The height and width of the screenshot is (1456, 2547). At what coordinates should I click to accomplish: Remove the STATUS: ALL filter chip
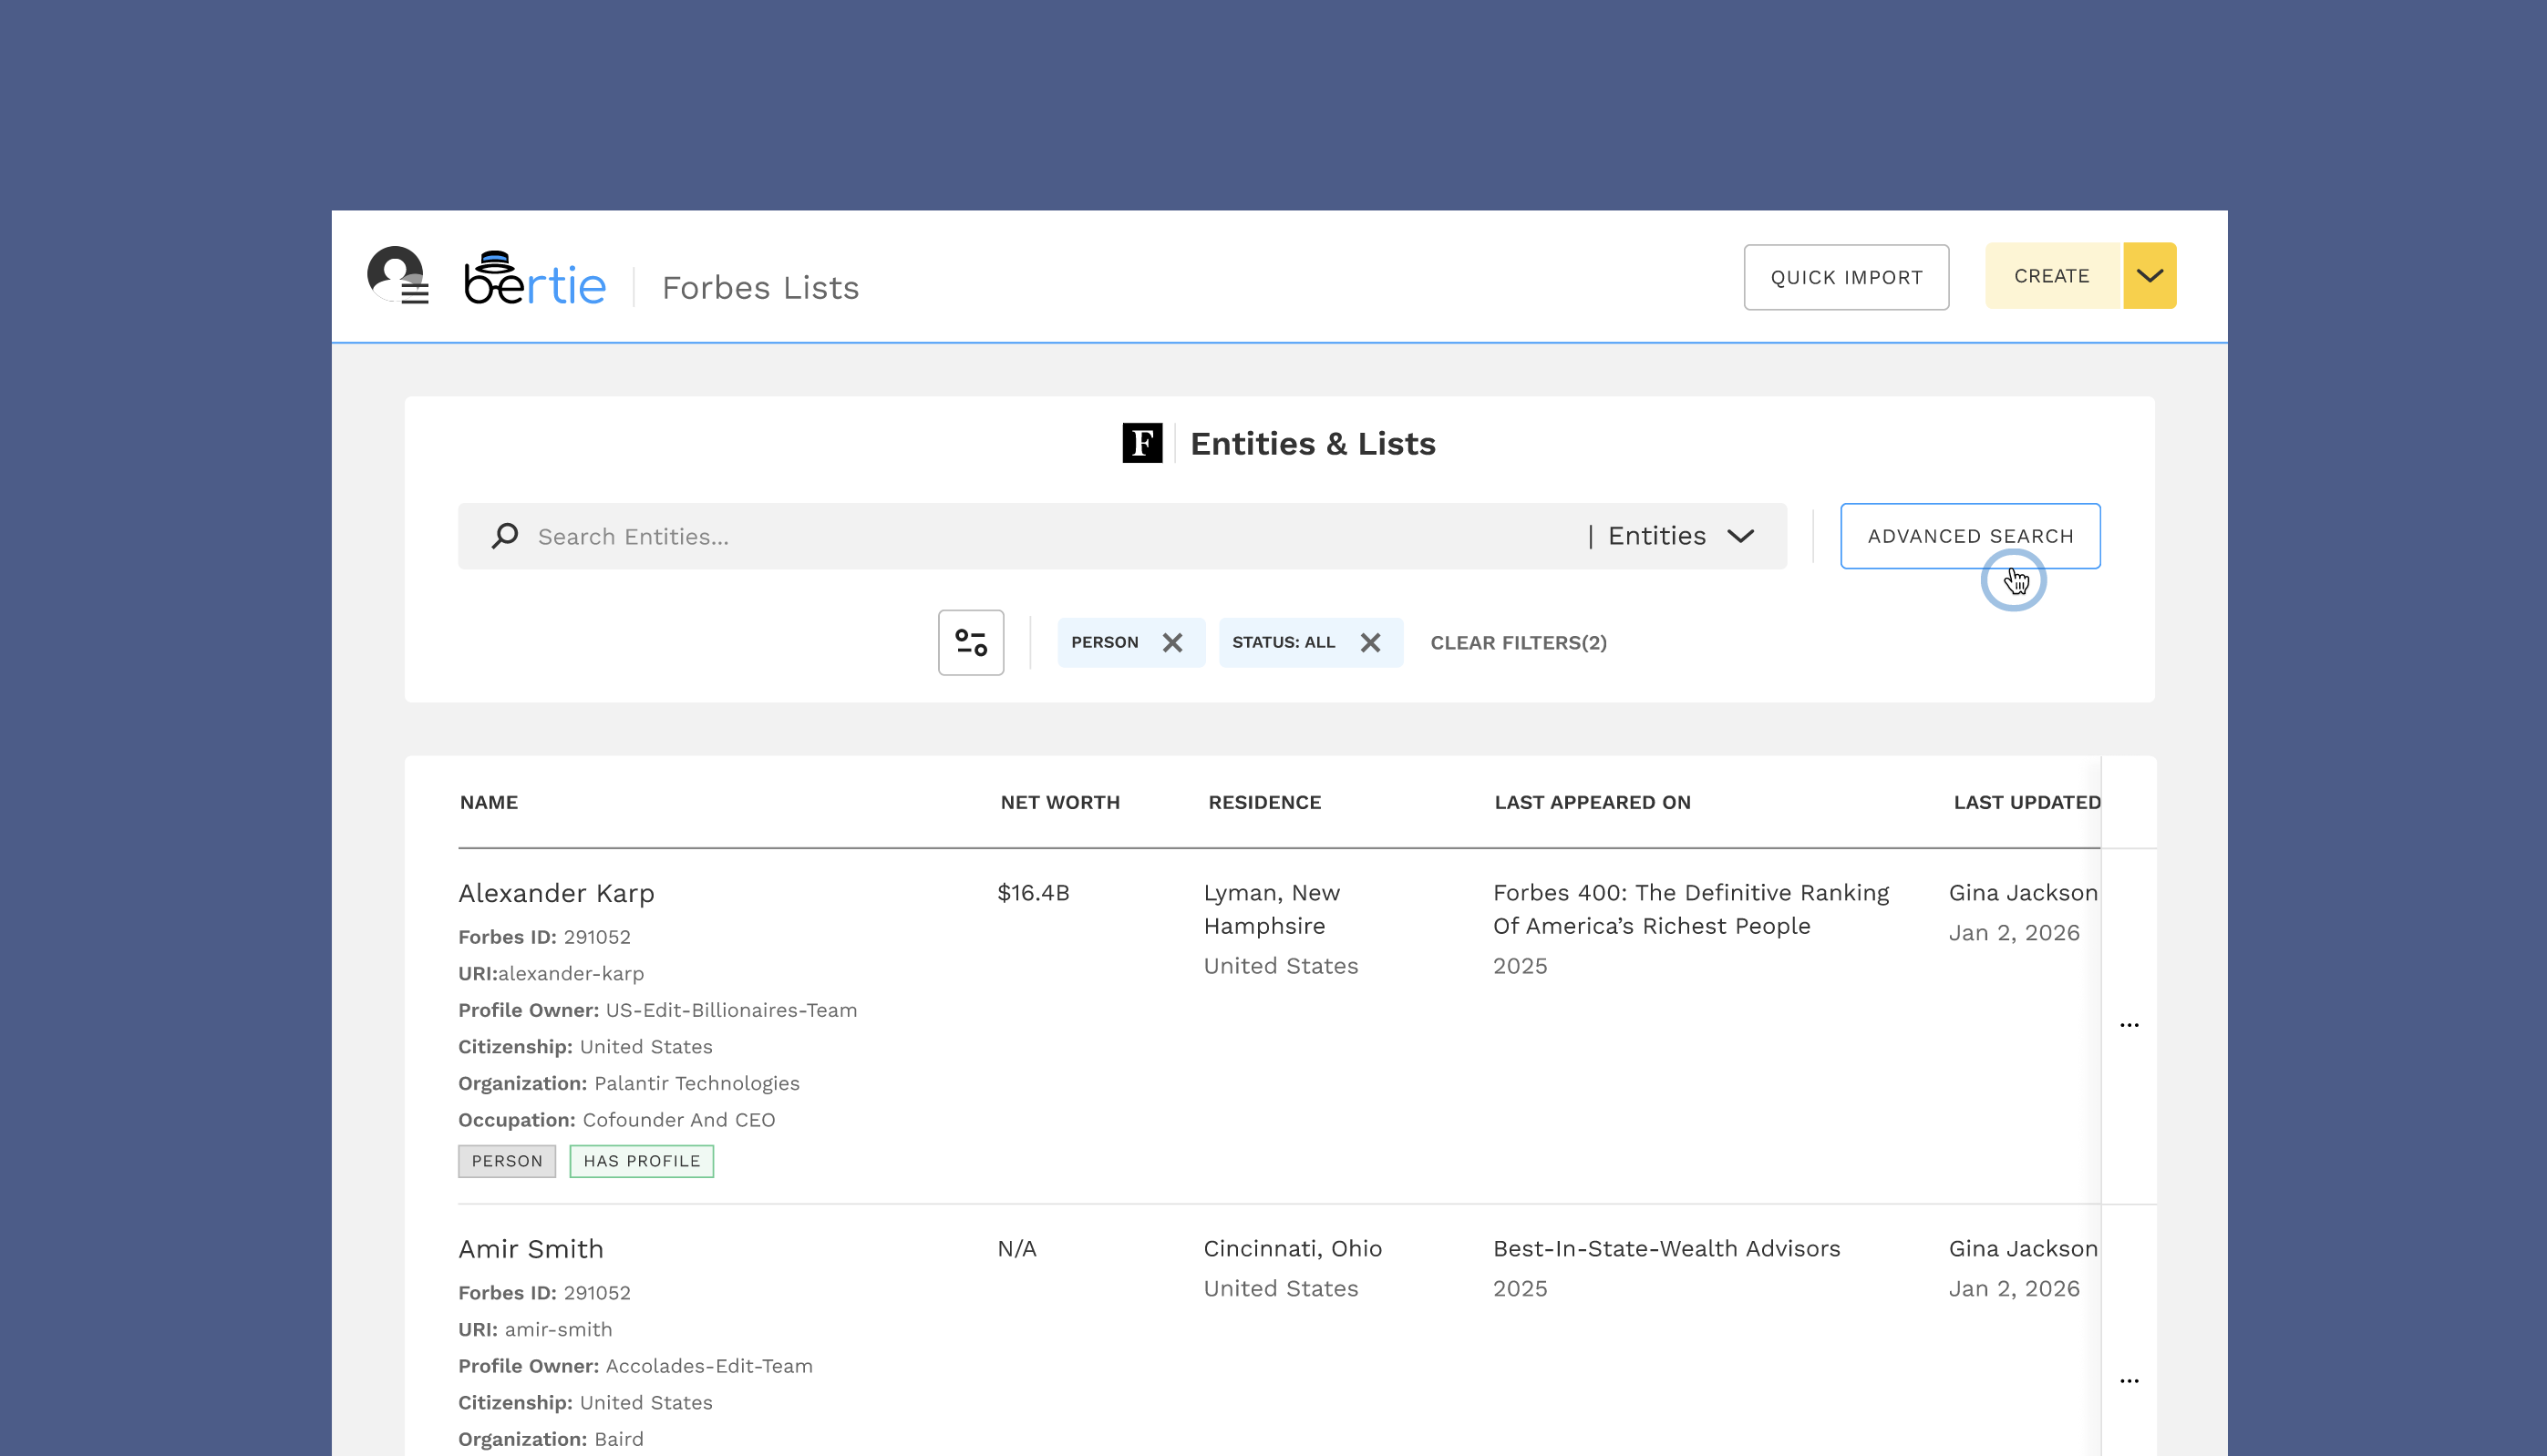coord(1369,642)
